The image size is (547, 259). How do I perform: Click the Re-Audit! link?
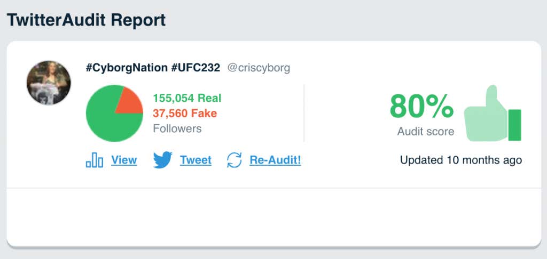[275, 160]
